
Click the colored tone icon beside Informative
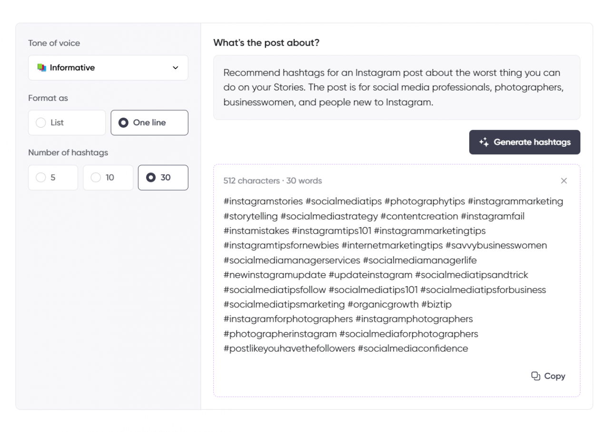click(x=43, y=67)
